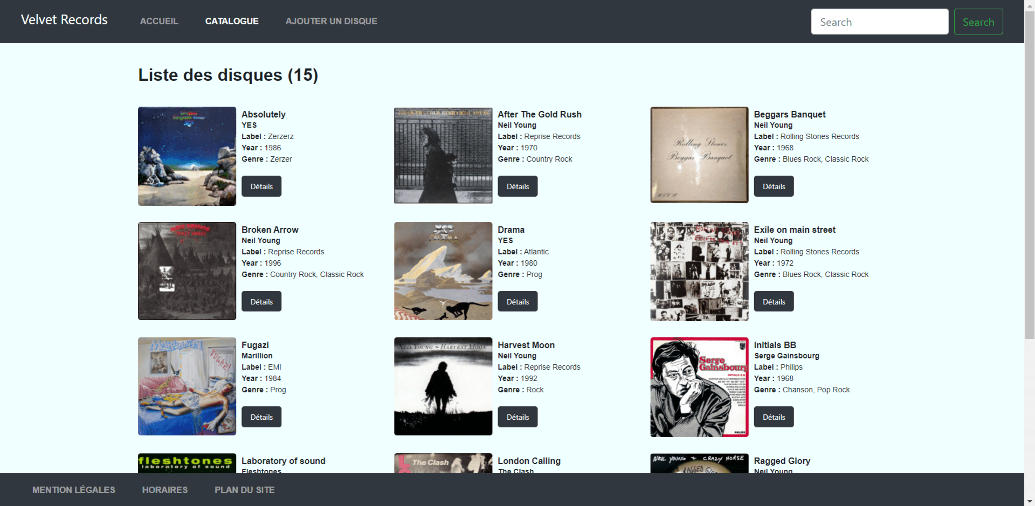Viewport: 1035px width, 506px height.
Task: Click 'Genre : Zerzer' text
Action: coord(267,159)
